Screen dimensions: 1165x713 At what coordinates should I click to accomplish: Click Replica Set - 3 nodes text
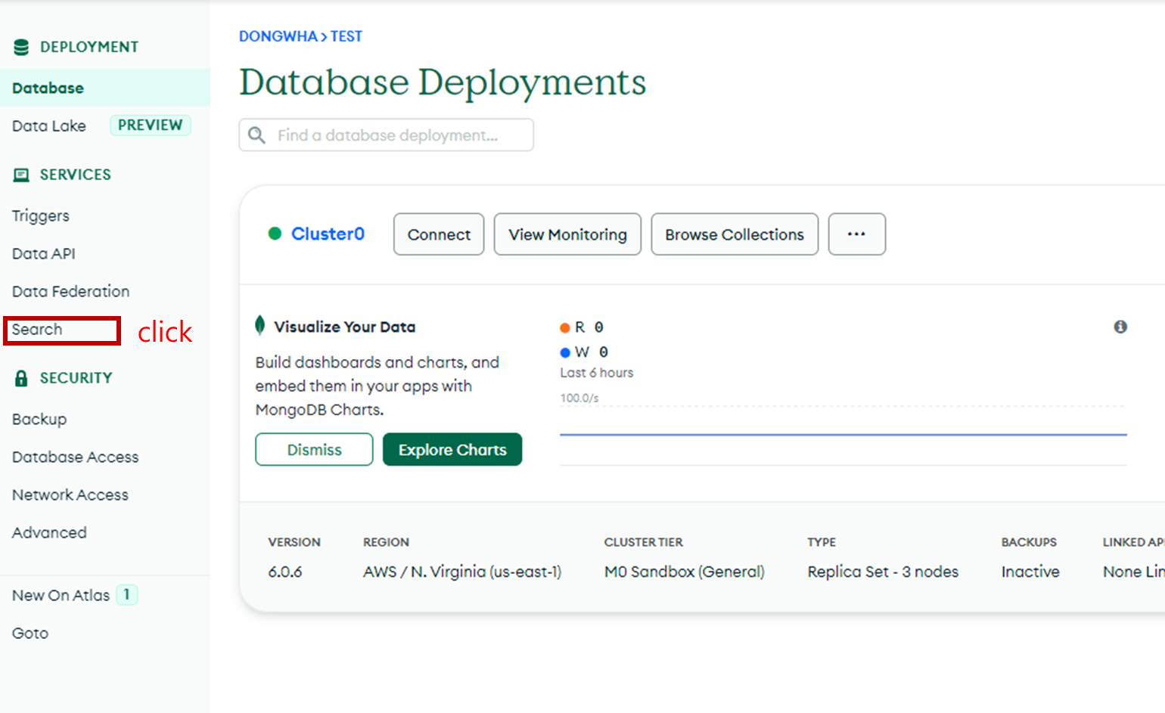click(x=883, y=572)
